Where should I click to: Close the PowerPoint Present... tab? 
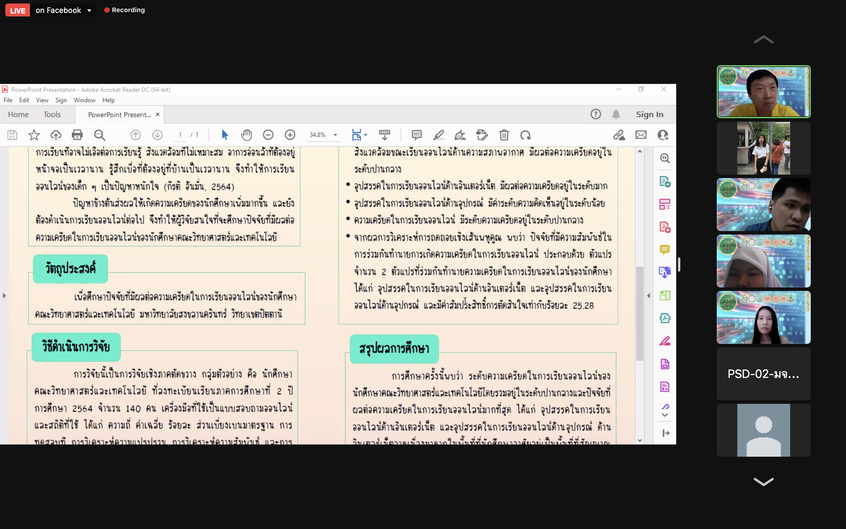point(158,114)
